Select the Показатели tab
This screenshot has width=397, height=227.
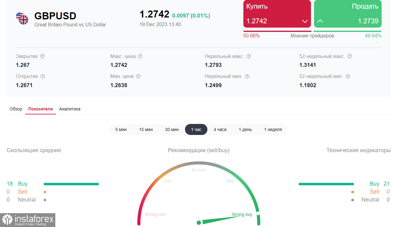[41, 109]
